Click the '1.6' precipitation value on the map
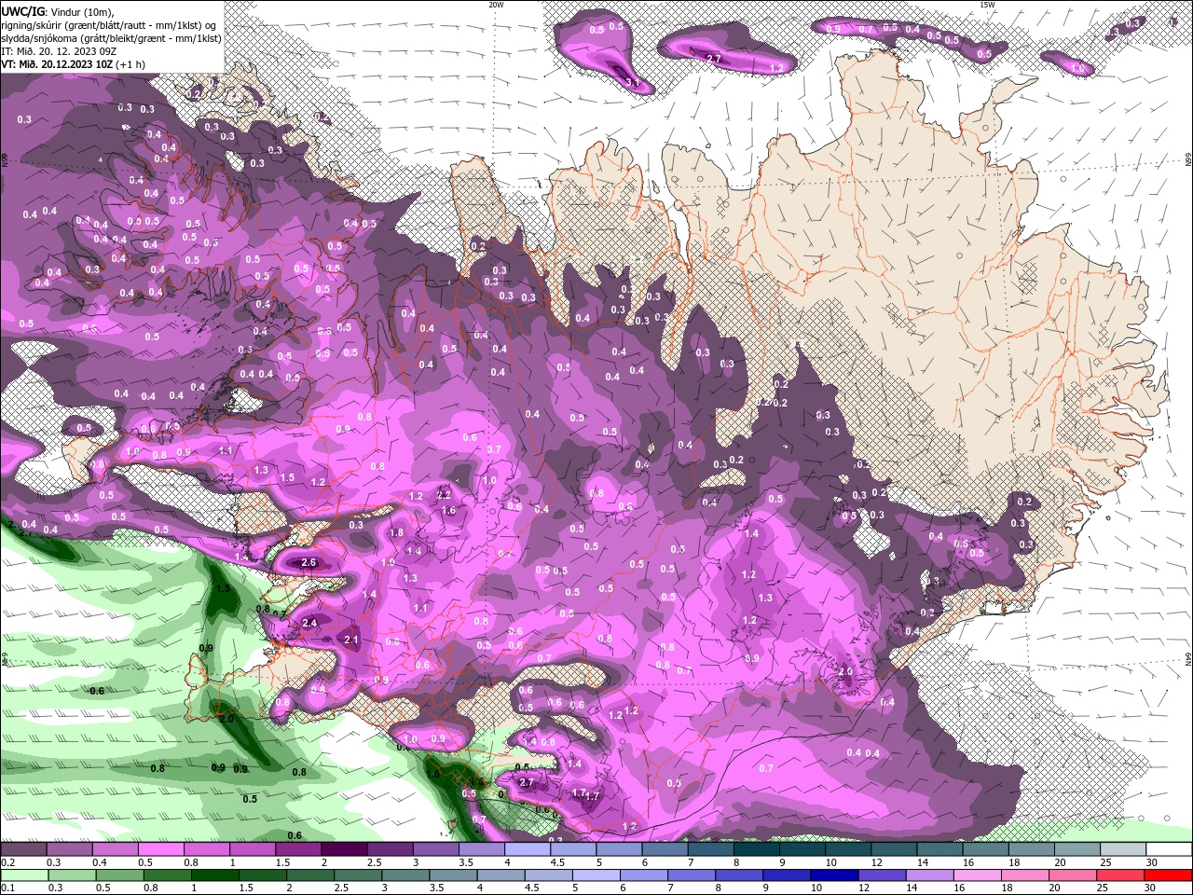The width and height of the screenshot is (1193, 895). click(448, 511)
